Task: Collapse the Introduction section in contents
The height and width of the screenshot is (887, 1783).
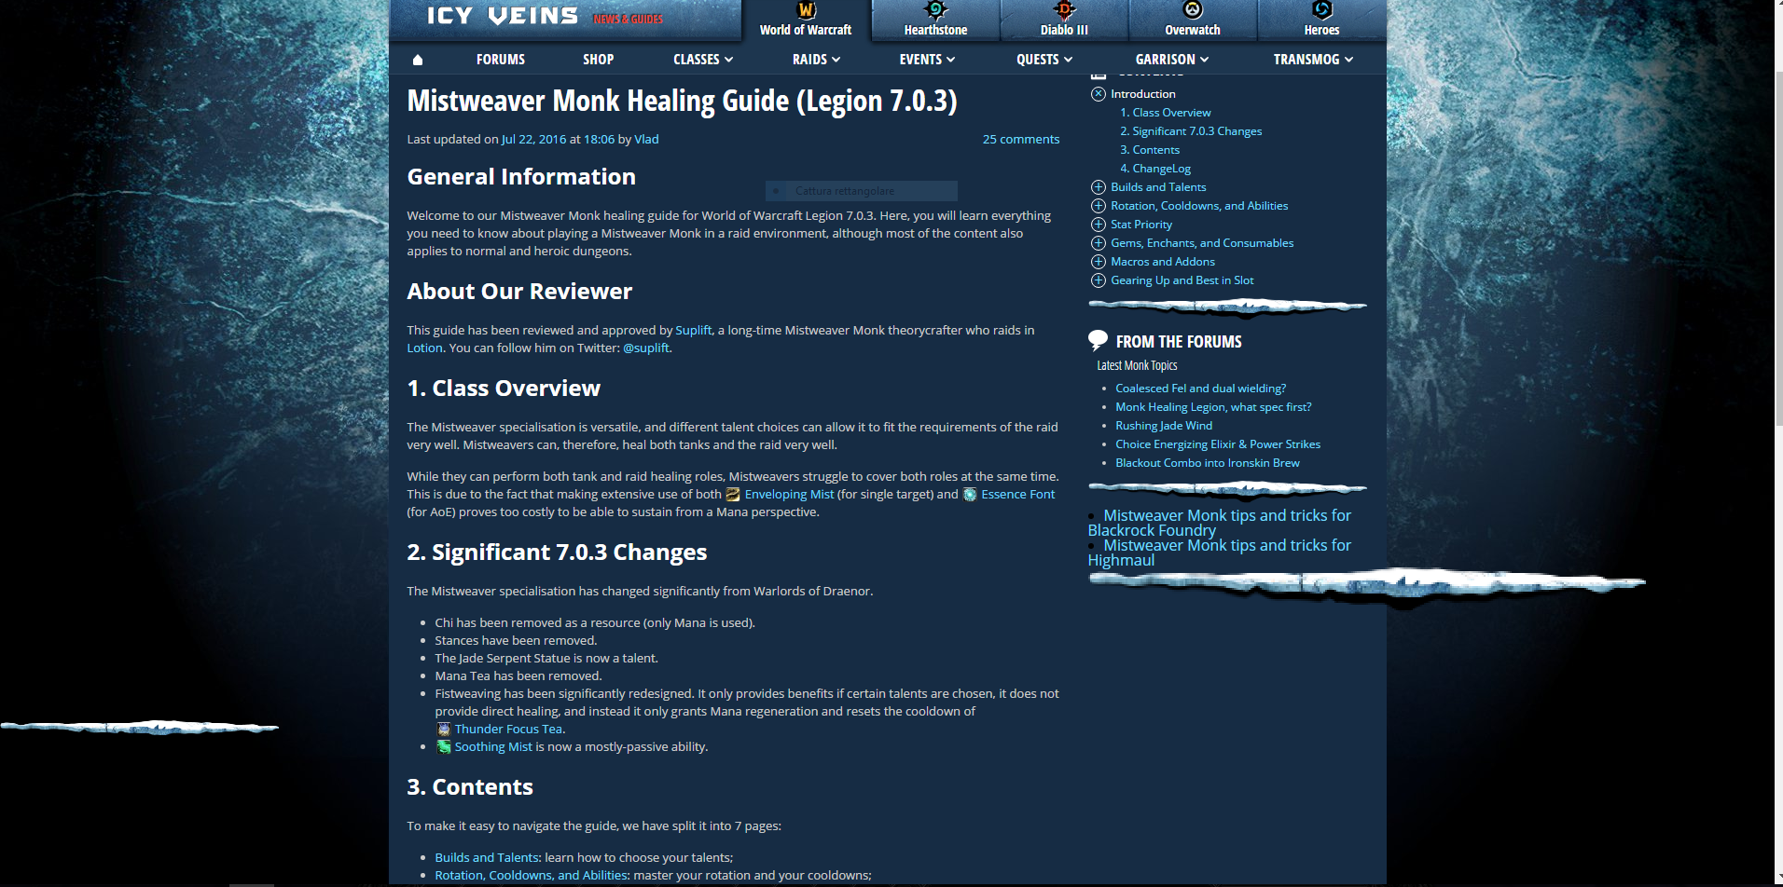Action: [1099, 94]
